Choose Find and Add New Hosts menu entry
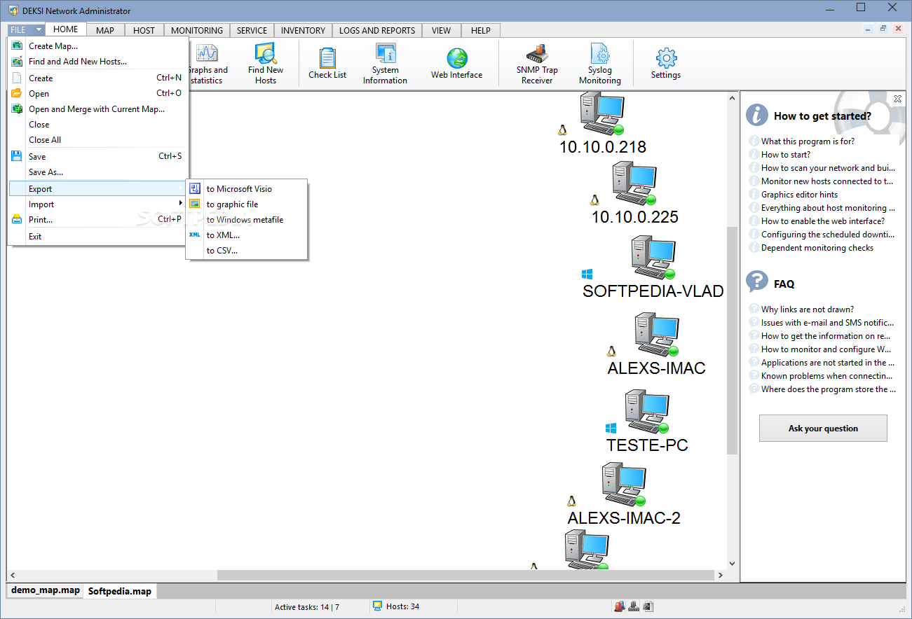This screenshot has height=619, width=912. coord(97,62)
